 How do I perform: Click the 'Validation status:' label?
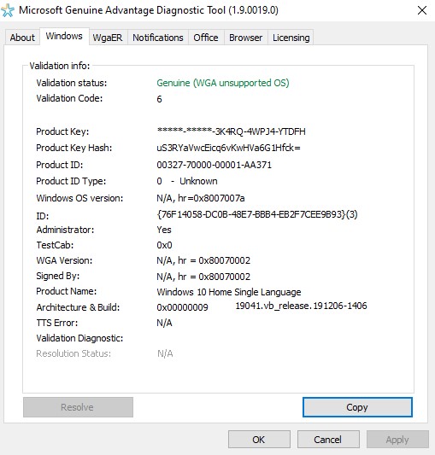(72, 83)
